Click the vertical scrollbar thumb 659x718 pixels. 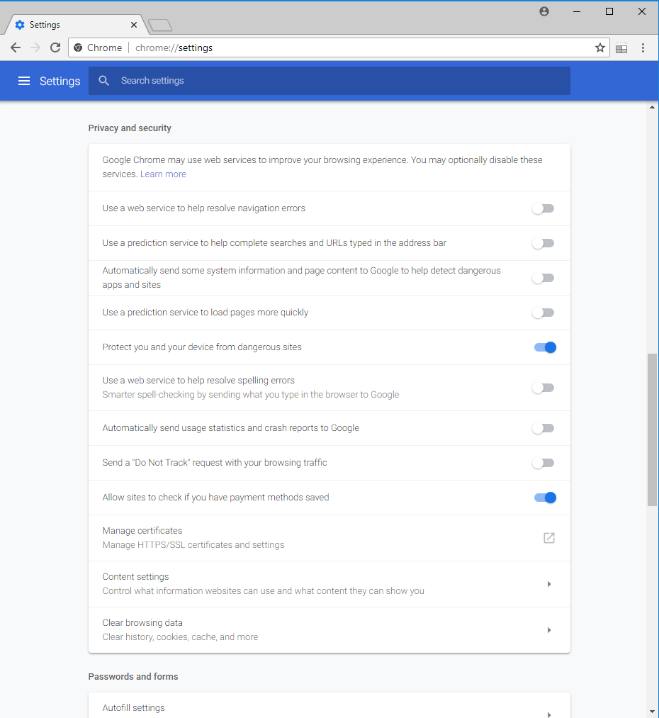click(x=652, y=430)
